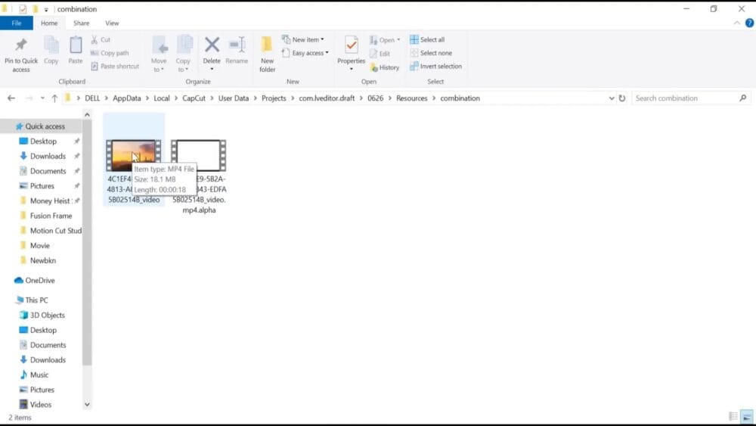Refresh the combination folder view
This screenshot has width=756, height=426.
(x=622, y=98)
